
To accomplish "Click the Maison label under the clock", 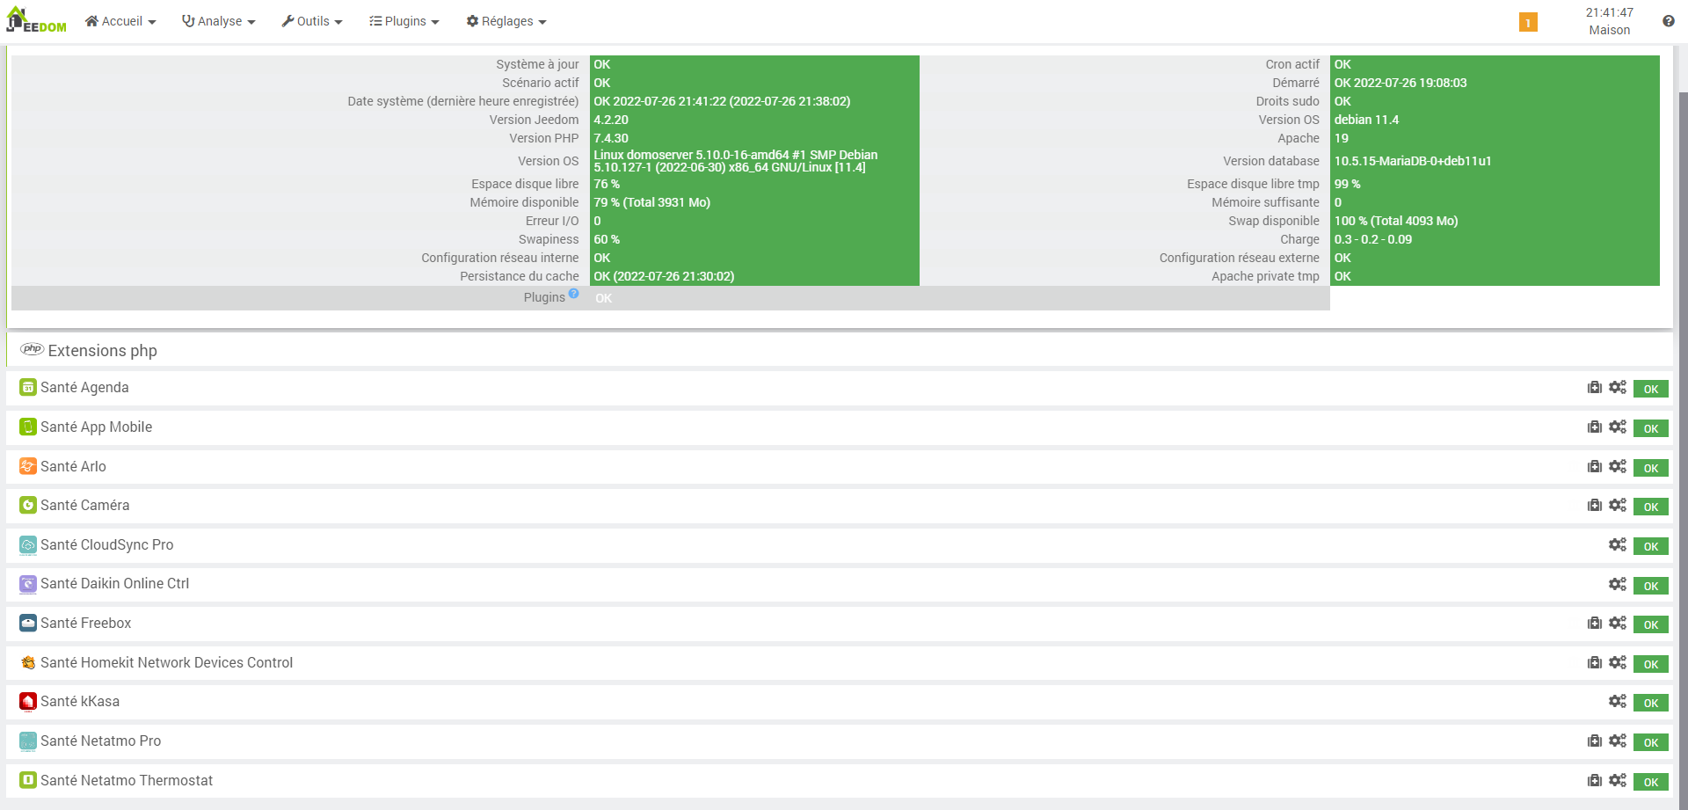I will point(1610,30).
